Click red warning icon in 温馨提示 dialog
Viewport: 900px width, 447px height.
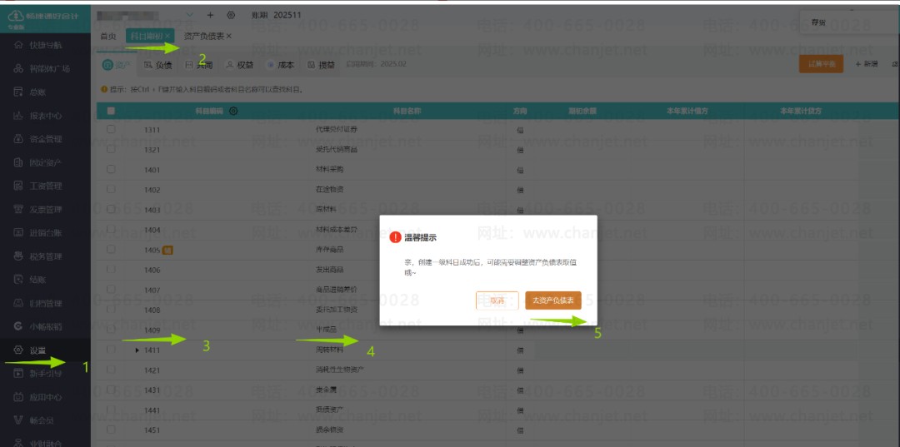pos(395,237)
